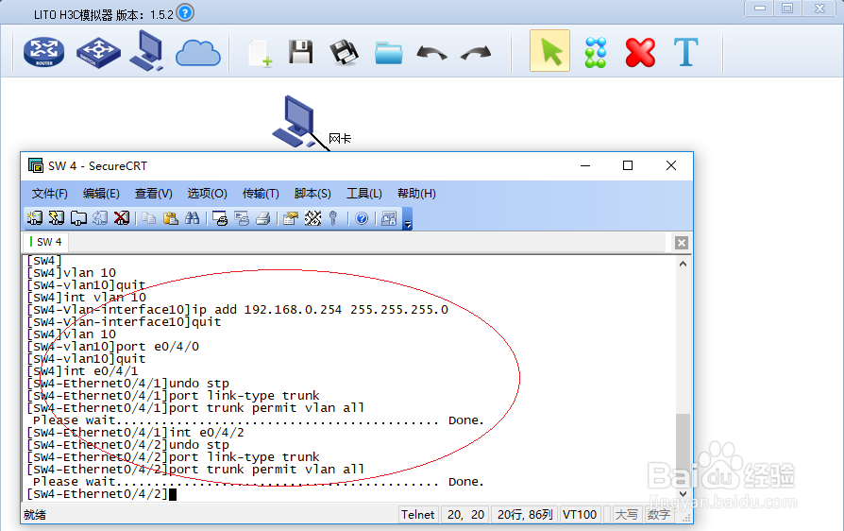Click the Print Selection toolbar icon

(242, 218)
